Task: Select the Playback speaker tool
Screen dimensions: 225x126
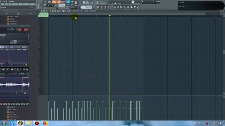Action: pos(70,11)
